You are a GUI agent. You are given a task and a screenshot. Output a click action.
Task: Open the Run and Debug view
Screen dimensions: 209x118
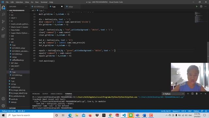pos(3,29)
